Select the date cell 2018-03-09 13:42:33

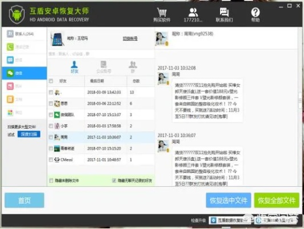click(x=104, y=92)
